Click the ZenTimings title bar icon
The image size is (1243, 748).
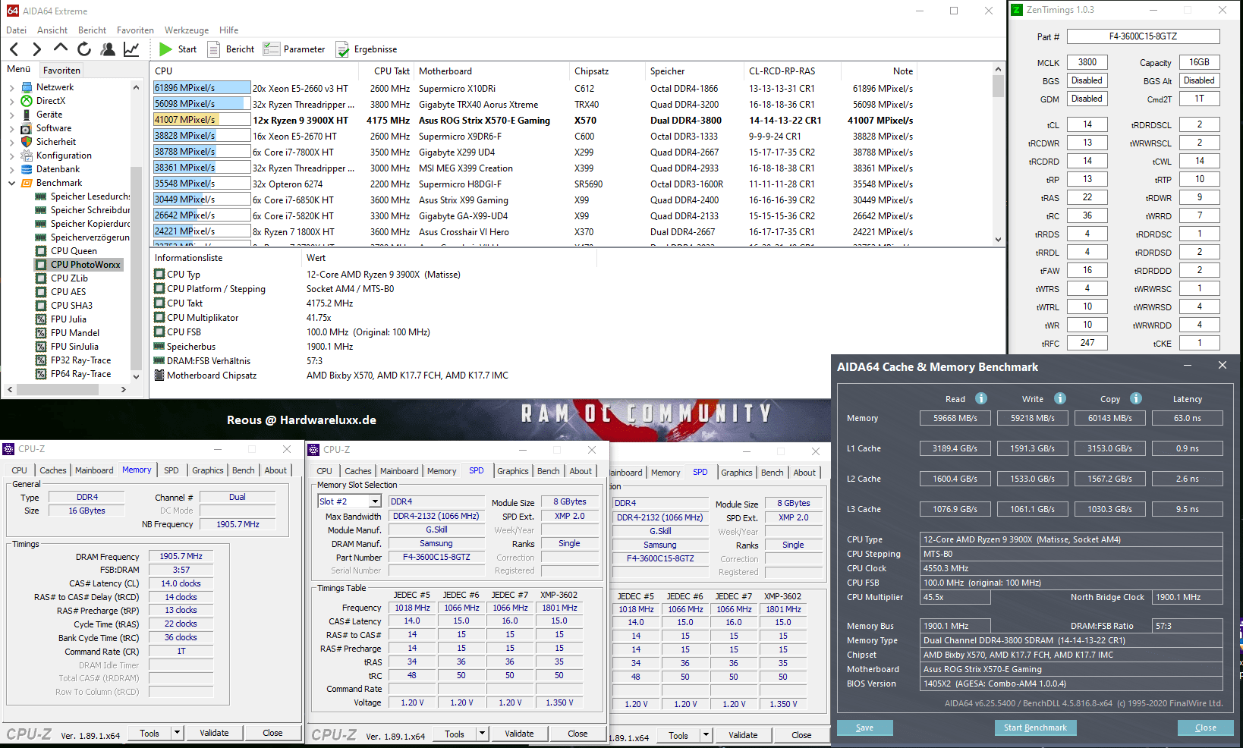tap(1017, 10)
